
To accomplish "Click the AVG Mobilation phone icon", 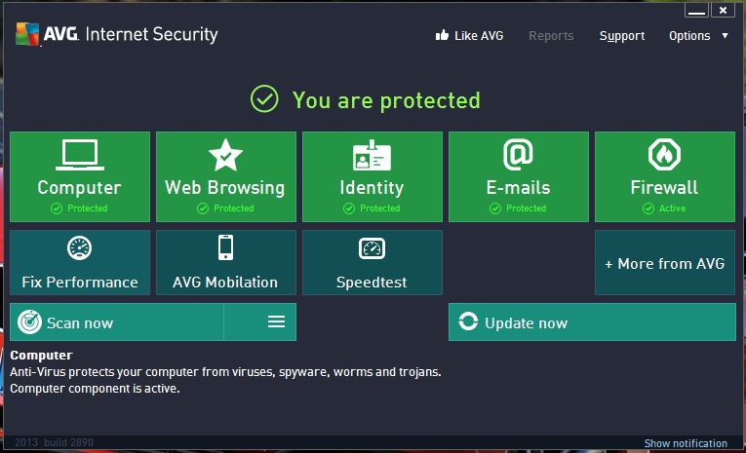I will coord(225,247).
